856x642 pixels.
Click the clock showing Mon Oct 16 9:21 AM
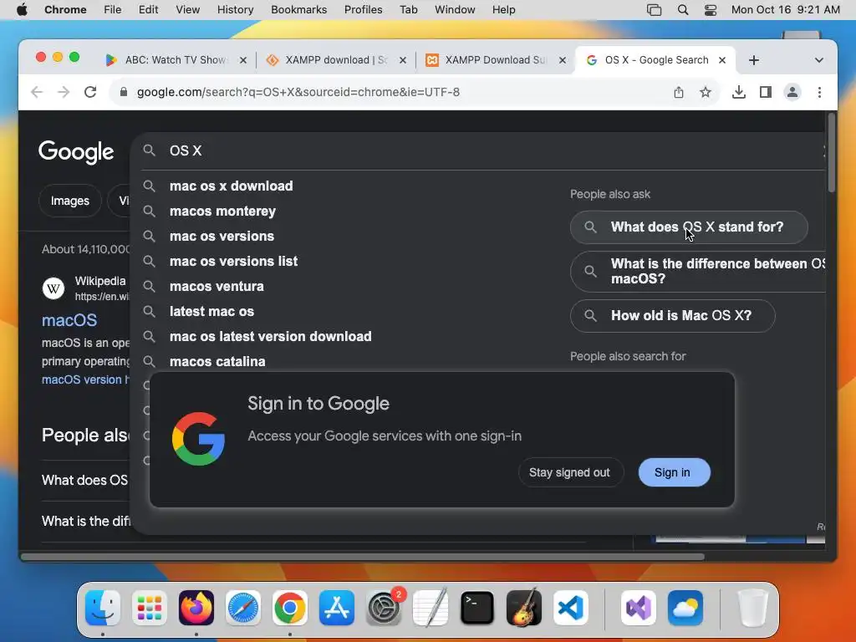(785, 10)
